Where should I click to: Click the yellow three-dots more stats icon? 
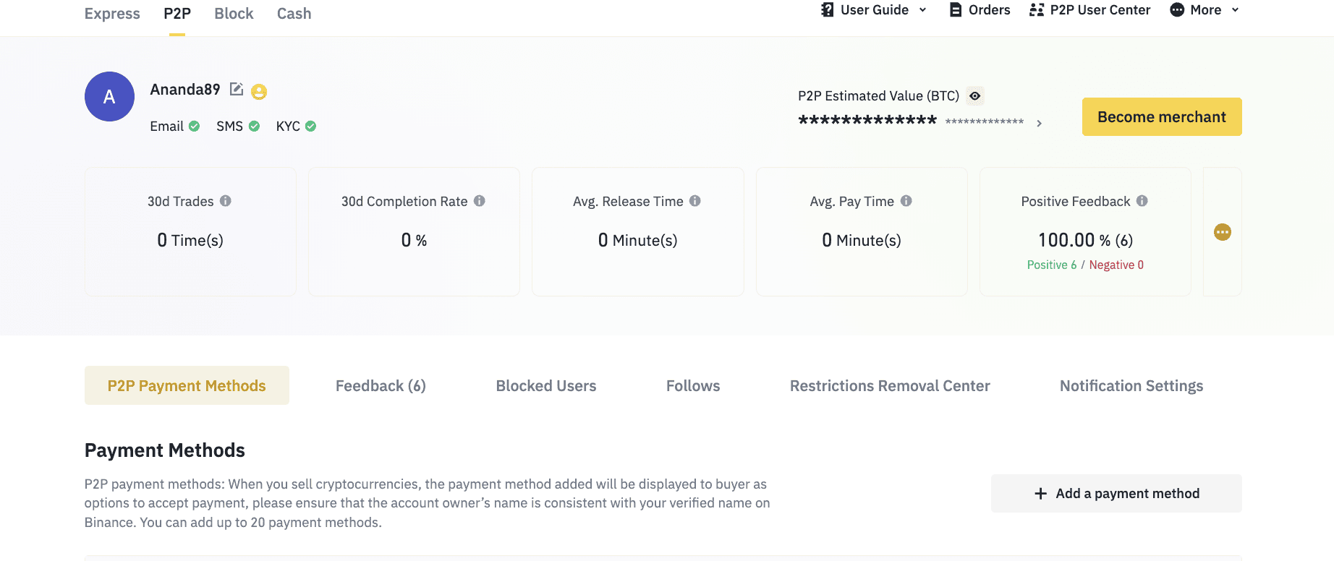tap(1223, 232)
